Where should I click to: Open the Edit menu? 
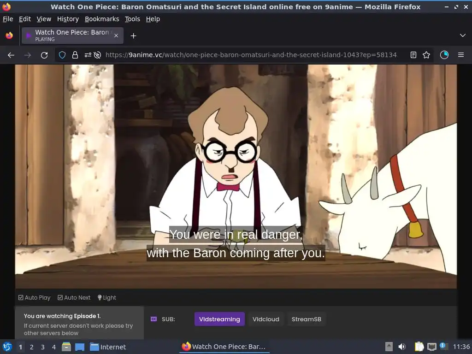(x=25, y=19)
